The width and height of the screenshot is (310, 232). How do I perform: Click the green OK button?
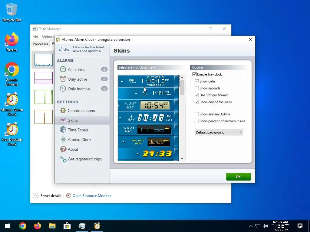click(x=238, y=176)
